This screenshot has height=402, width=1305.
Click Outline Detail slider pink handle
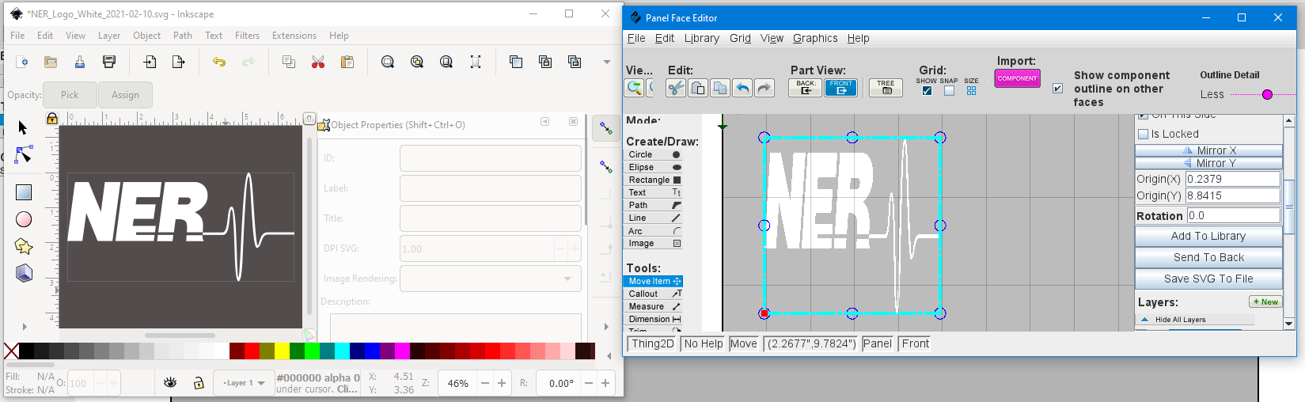[1267, 95]
